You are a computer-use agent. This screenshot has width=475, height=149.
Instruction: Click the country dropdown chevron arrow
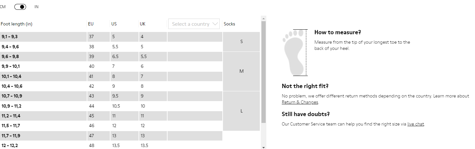pos(215,24)
